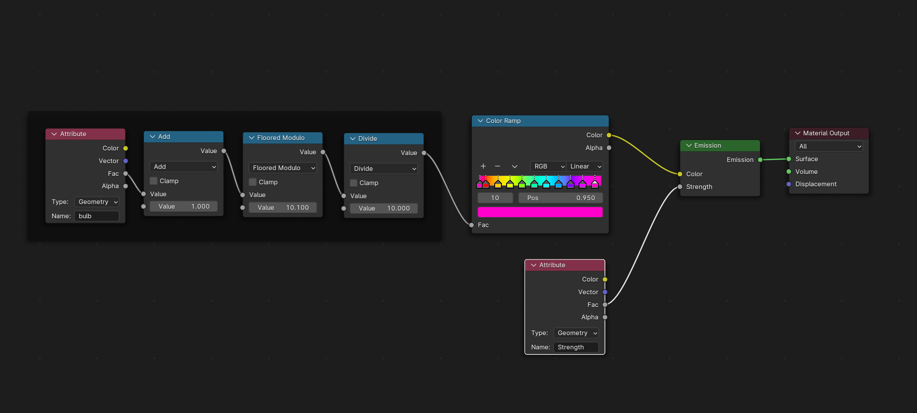Click the Emission output socket on Emission node

pos(759,160)
